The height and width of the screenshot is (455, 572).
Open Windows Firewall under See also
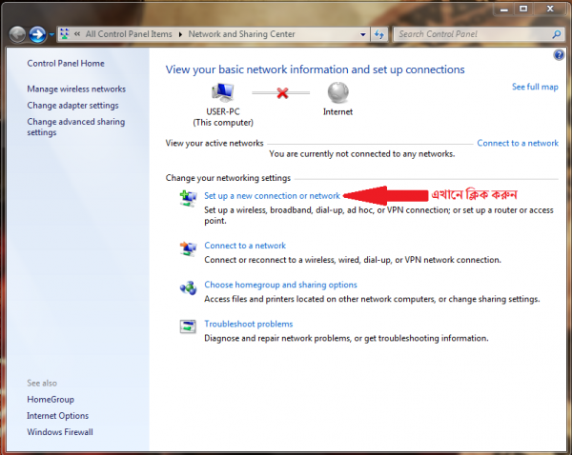point(60,432)
